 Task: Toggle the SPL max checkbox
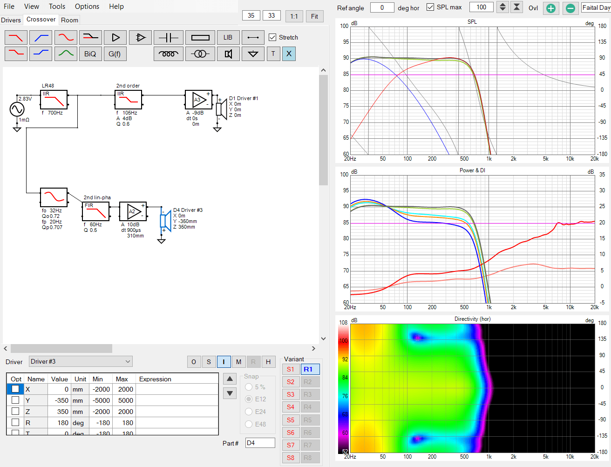coord(430,7)
